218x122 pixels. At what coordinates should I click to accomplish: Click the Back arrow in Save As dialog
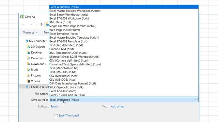(x=23, y=24)
